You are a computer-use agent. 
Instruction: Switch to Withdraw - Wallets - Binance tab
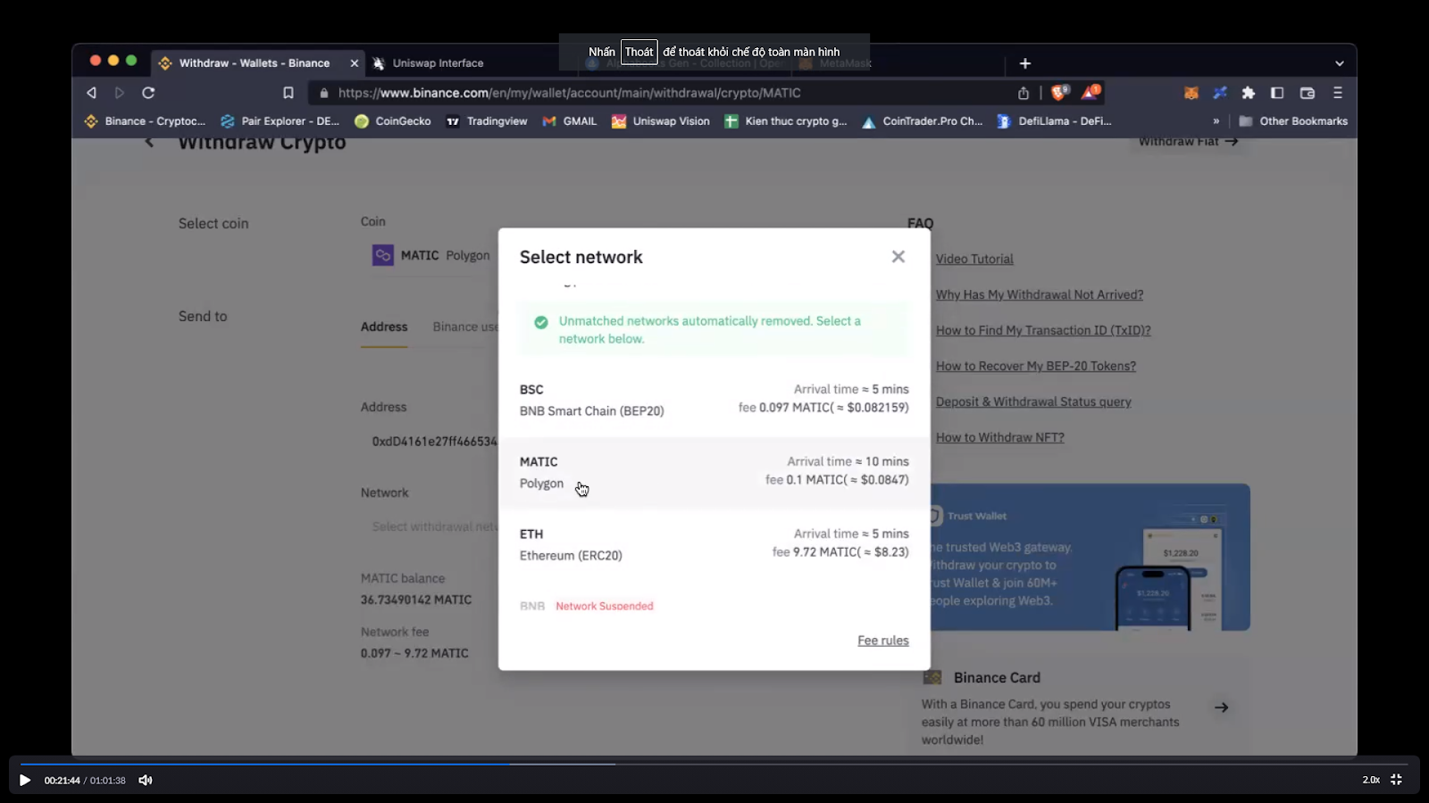[x=257, y=63]
